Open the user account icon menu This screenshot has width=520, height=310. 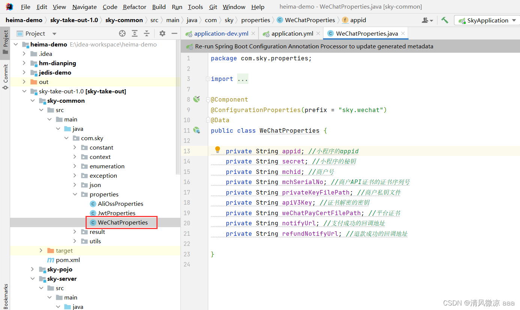tap(427, 20)
